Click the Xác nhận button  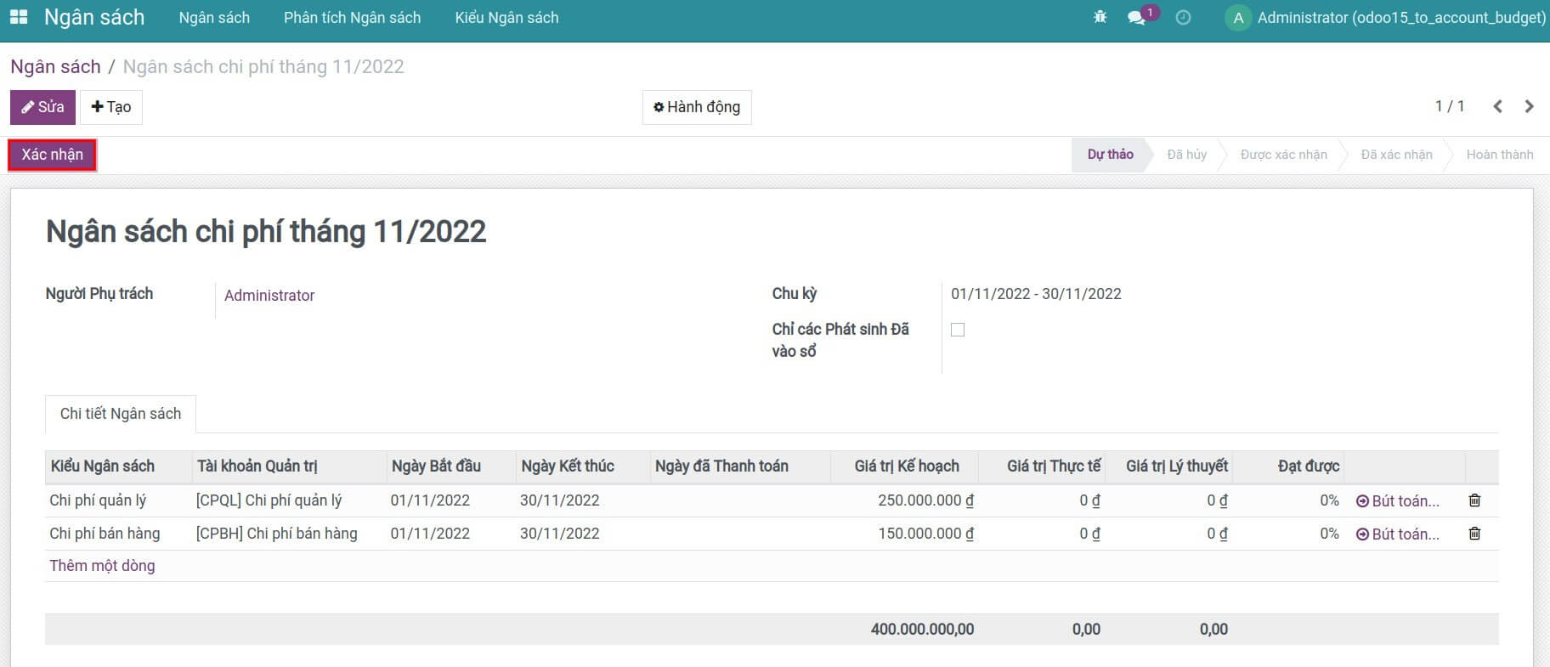pos(53,155)
